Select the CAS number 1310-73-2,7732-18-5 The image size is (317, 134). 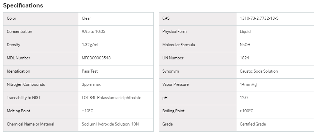(x=259, y=18)
